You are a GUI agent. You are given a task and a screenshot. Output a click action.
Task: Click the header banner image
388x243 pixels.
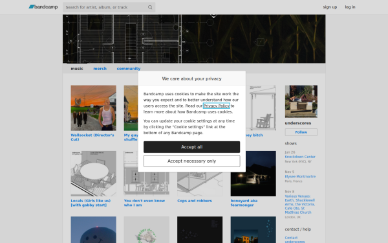[194, 39]
